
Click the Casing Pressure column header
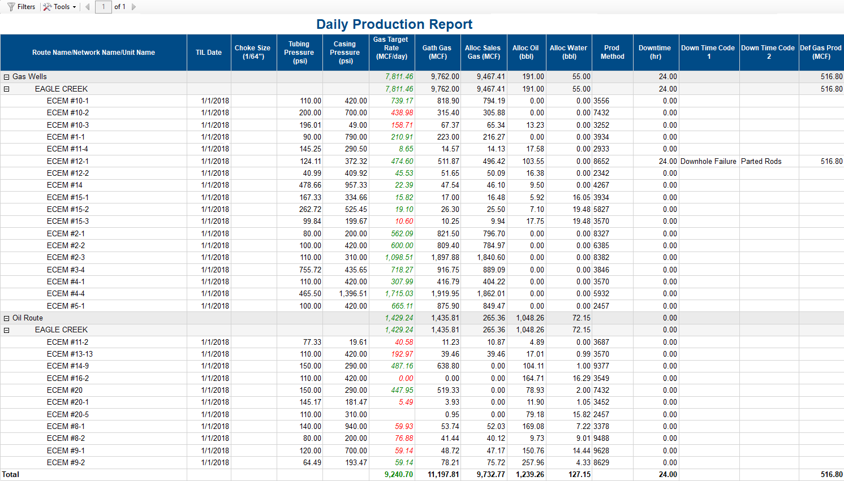(345, 53)
